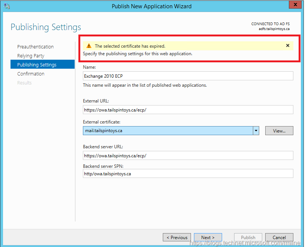Screen dimensions: 305x247
Task: Dismiss the expired certificate warning banner
Action: pyautogui.click(x=288, y=45)
